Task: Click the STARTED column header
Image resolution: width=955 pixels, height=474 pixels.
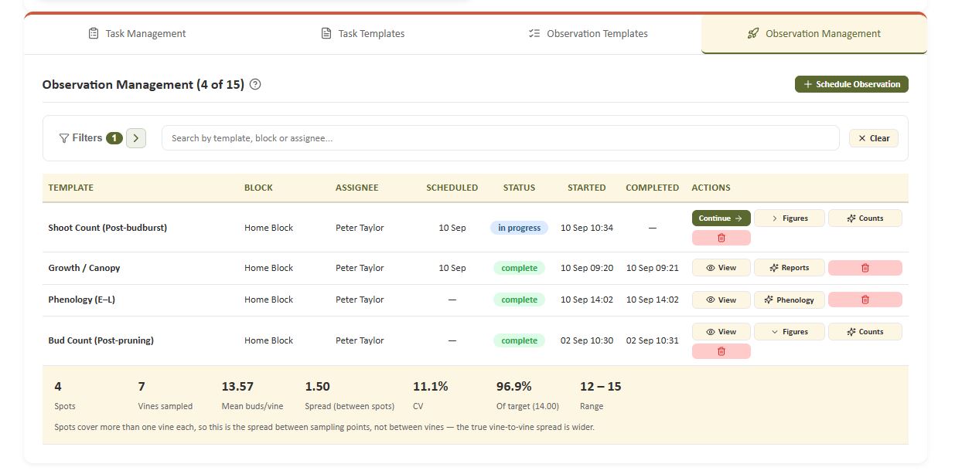Action: [587, 188]
